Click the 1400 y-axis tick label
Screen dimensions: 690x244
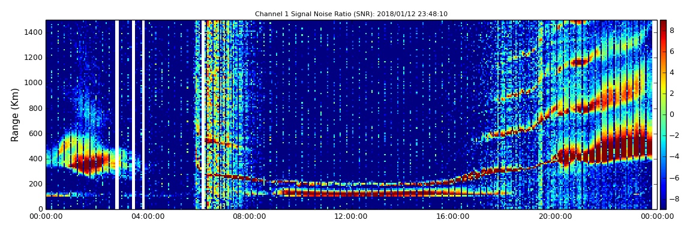tap(34, 32)
